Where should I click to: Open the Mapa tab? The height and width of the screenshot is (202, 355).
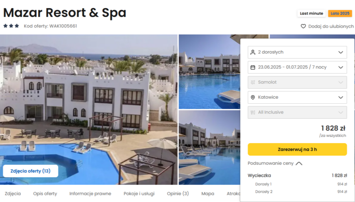coord(208,194)
